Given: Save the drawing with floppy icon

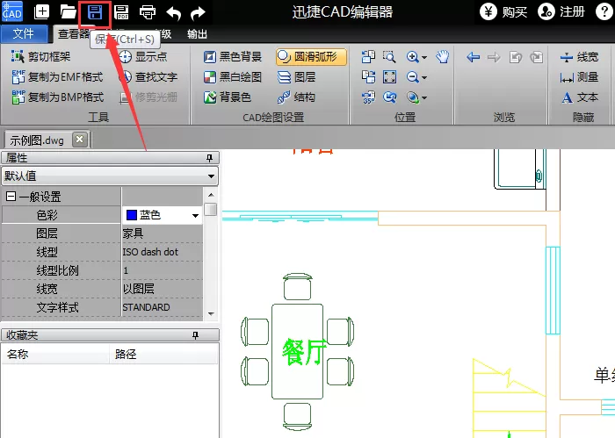Looking at the screenshot, I should [95, 12].
